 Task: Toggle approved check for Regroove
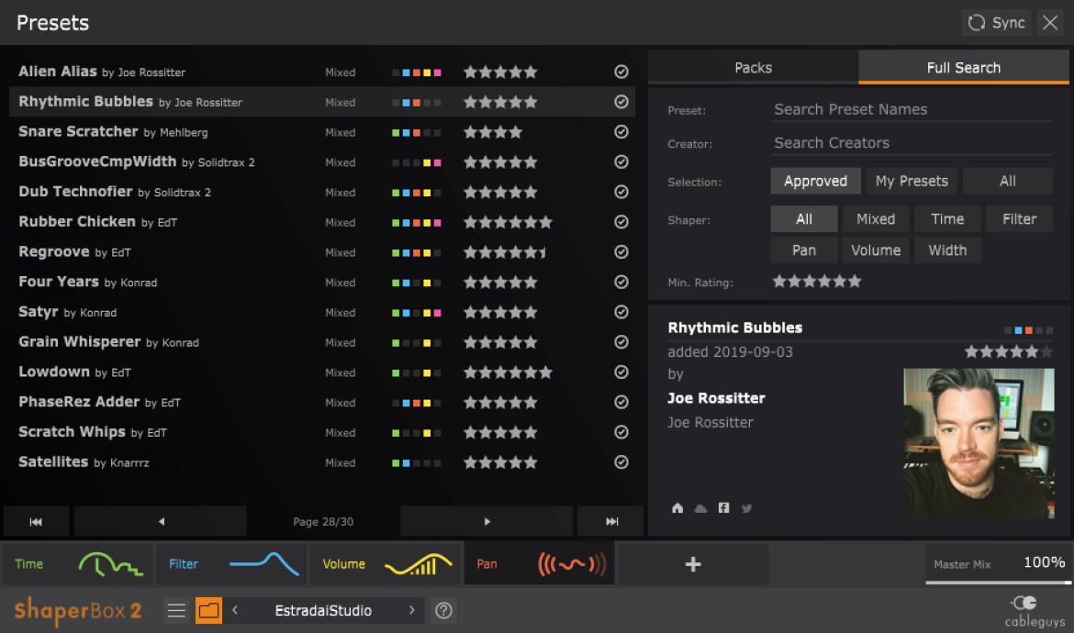621,252
